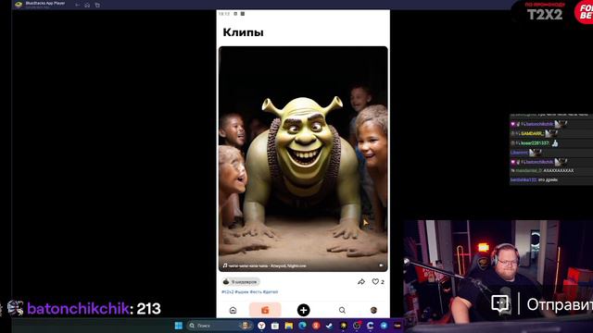Image resolution: width=593 pixels, height=333 pixels.
Task: Open the 'шедевров' reaction chip below the clip
Action: tap(241, 281)
